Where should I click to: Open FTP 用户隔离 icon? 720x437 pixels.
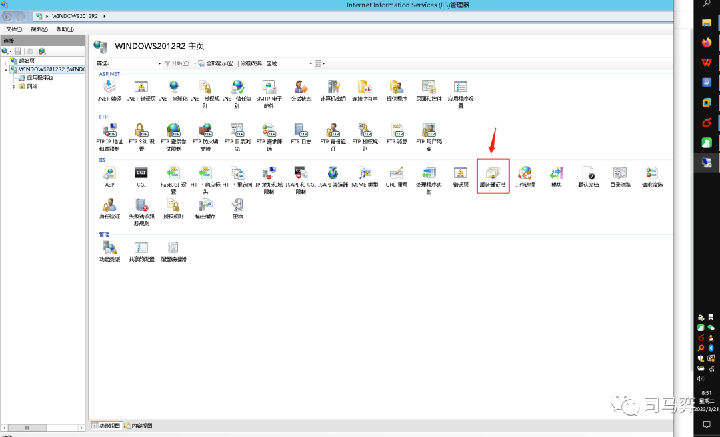(429, 137)
